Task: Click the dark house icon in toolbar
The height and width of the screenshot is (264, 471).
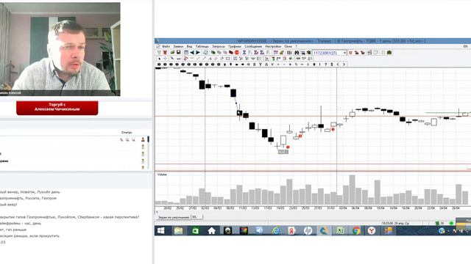Action: click(x=389, y=52)
